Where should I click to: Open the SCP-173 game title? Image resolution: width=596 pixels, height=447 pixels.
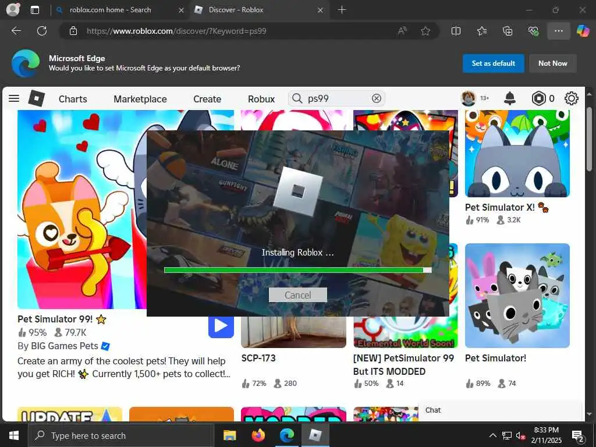[x=258, y=358]
